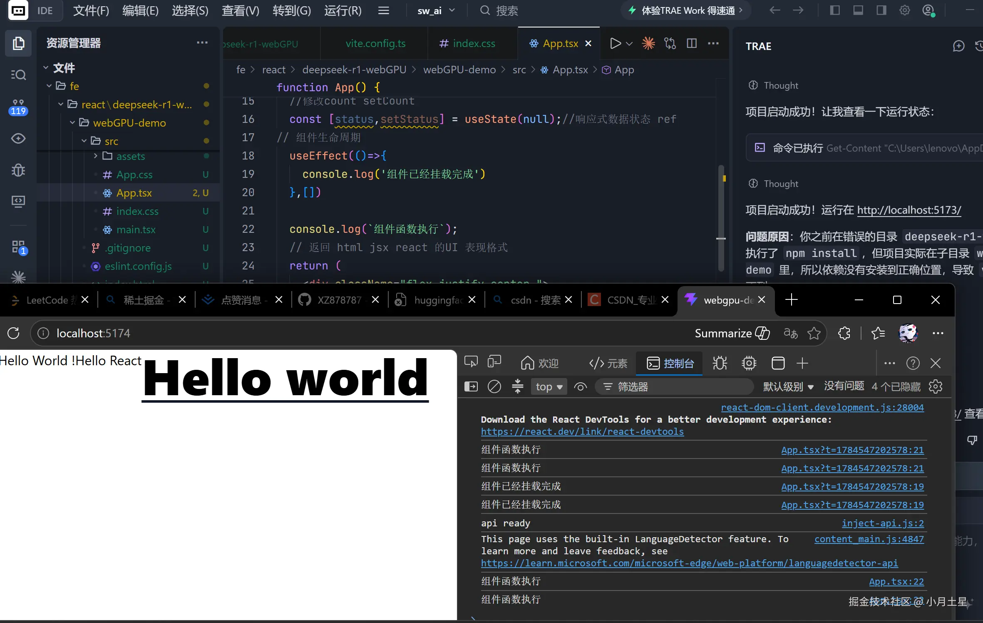Open the Debug bug icon in activity bar

coord(18,170)
